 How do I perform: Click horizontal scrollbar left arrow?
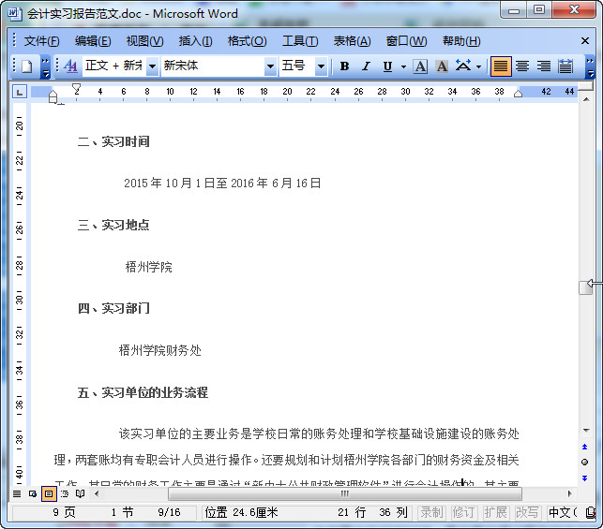point(97,493)
